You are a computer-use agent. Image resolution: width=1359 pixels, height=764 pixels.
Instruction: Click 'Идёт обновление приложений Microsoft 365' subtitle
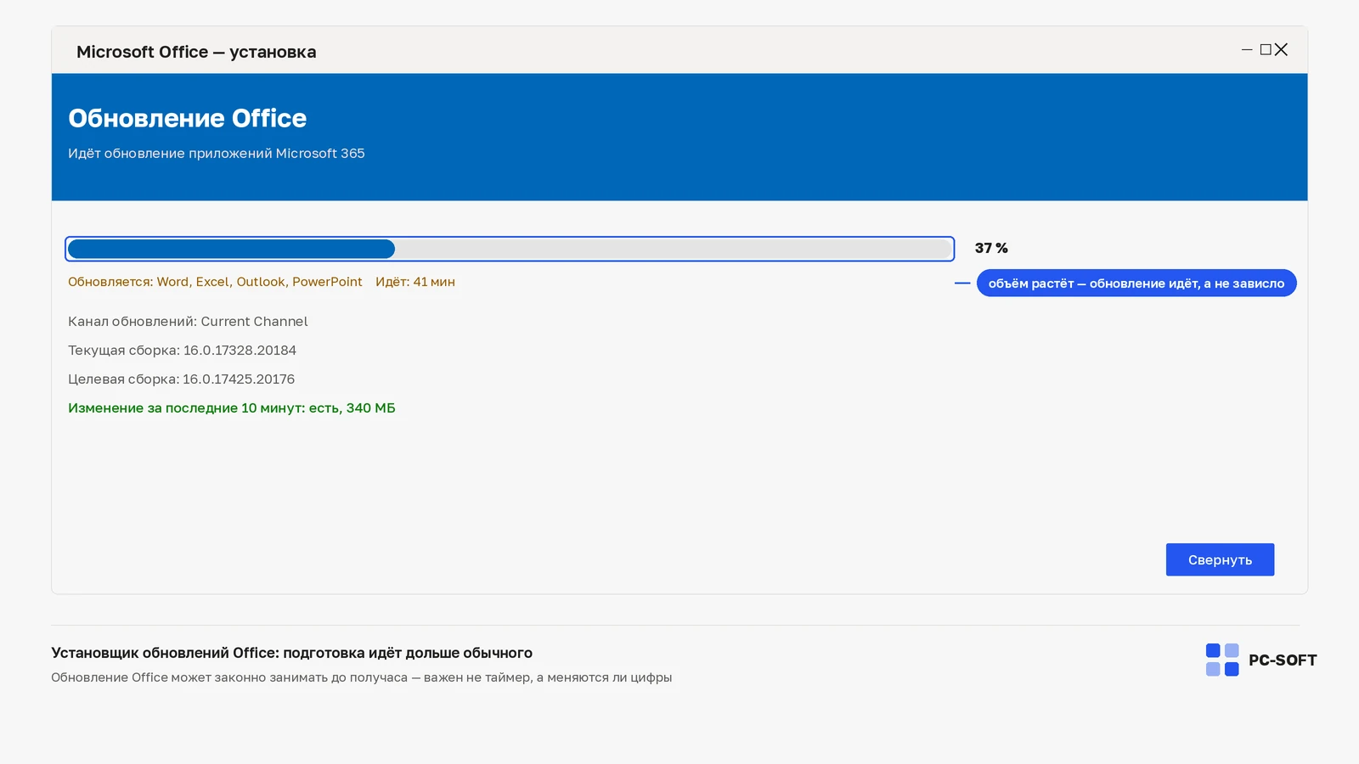coord(217,154)
